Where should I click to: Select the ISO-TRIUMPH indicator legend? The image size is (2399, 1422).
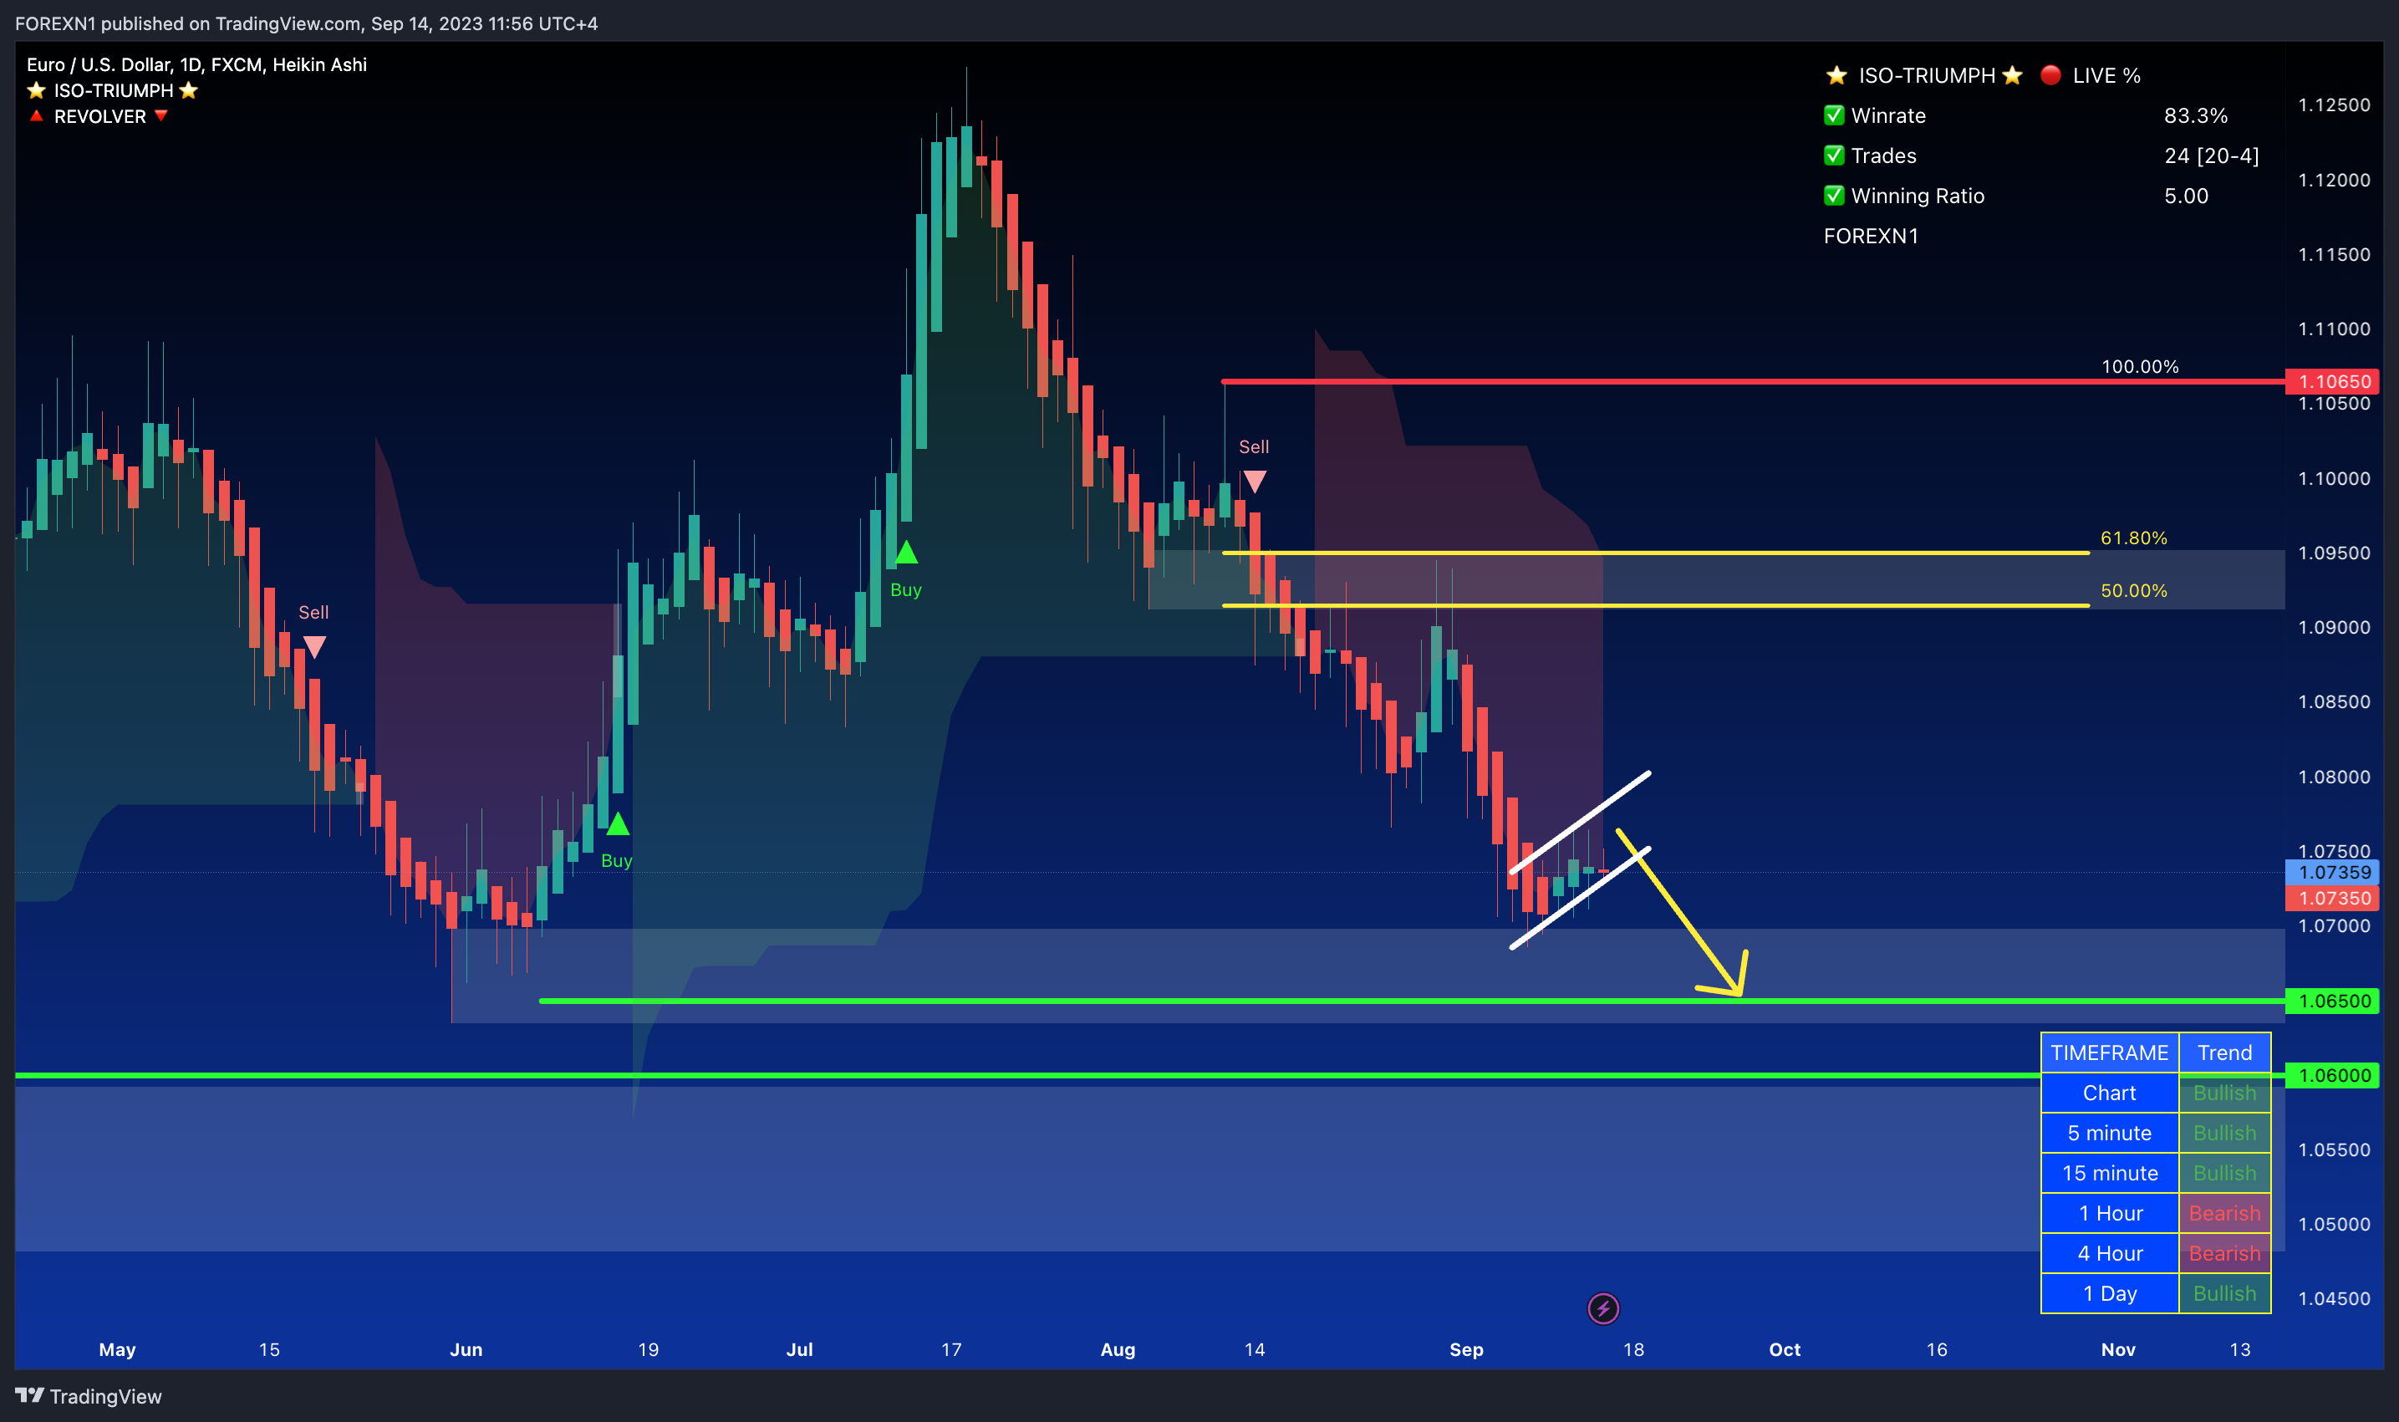coord(113,90)
